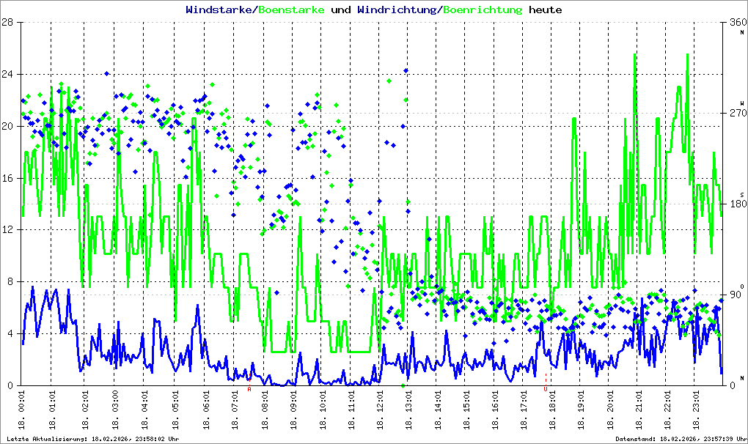This screenshot has height=444, width=748.
Task: Click the time label "18. 23:01"
Action: tap(695, 410)
